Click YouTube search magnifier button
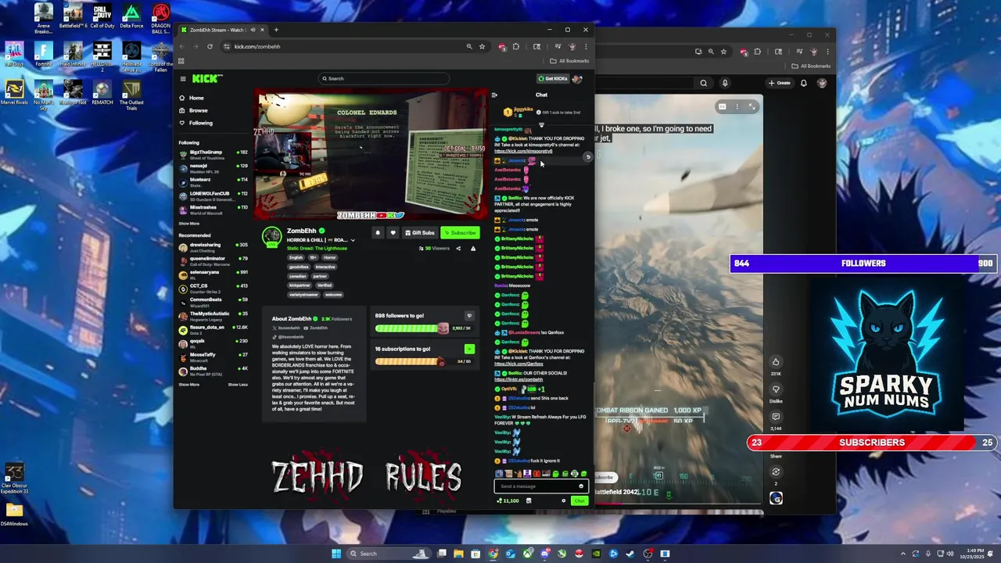 coord(703,83)
